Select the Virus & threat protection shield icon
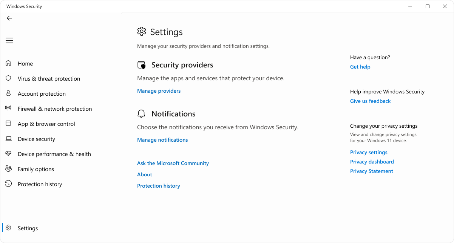454x243 pixels. (x=8, y=78)
